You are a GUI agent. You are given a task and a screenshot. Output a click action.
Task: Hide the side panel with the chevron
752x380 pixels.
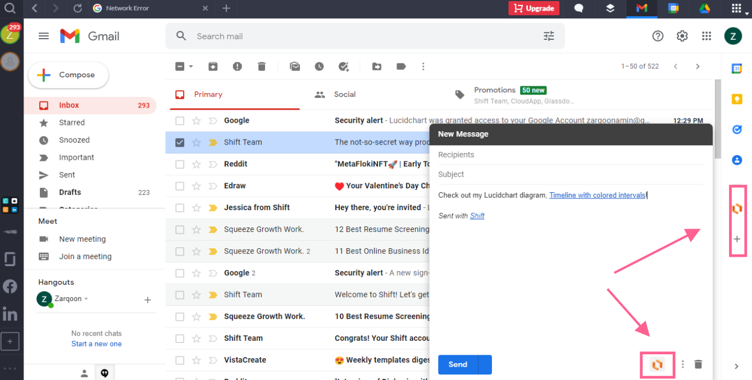pos(737,367)
